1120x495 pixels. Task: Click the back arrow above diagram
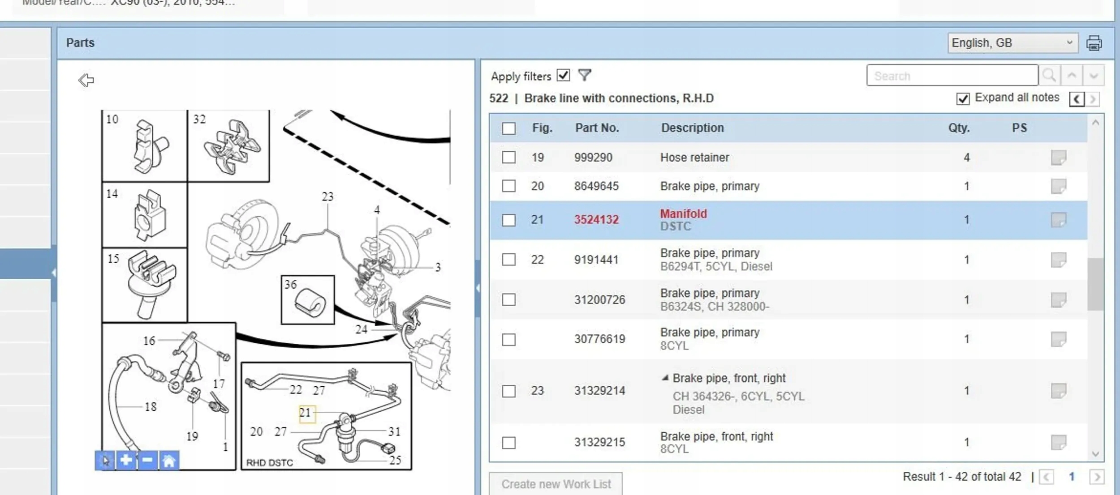pos(86,80)
